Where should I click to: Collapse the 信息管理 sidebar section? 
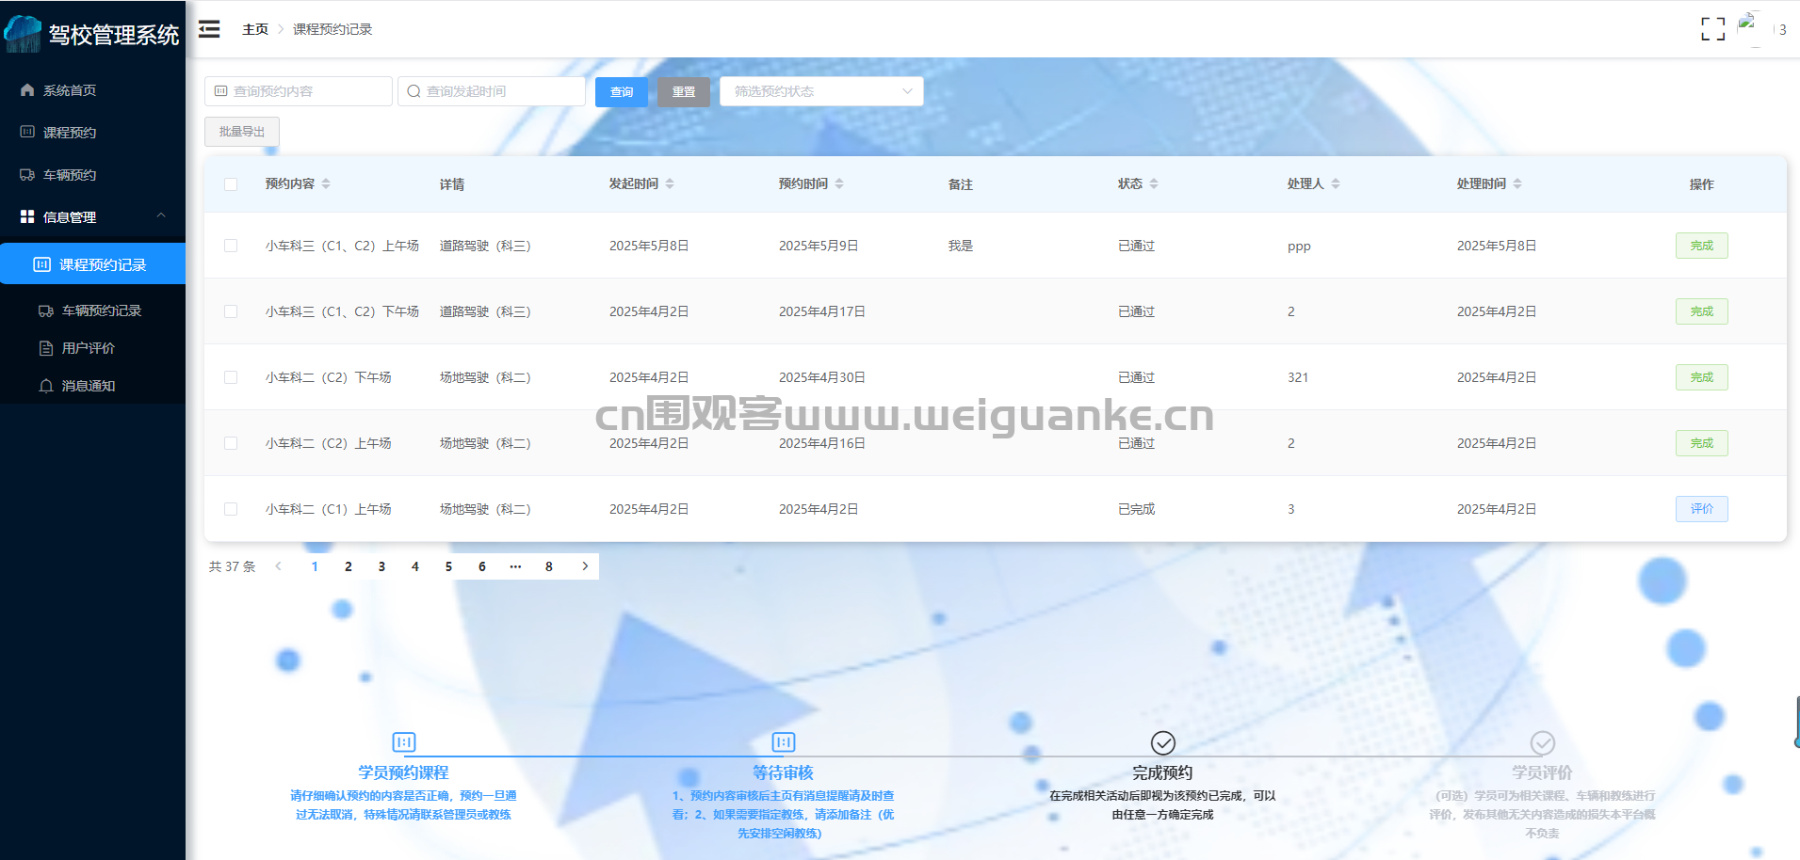(160, 216)
